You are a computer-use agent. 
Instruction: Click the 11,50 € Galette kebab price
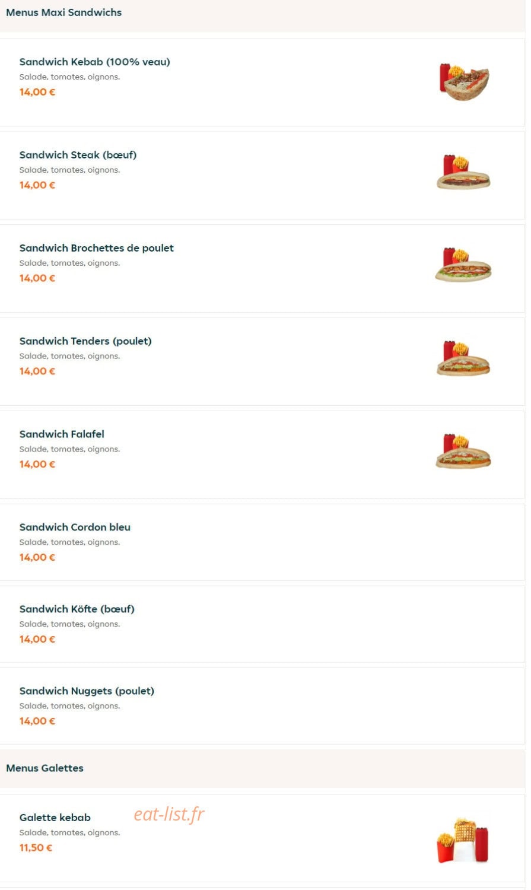(36, 848)
